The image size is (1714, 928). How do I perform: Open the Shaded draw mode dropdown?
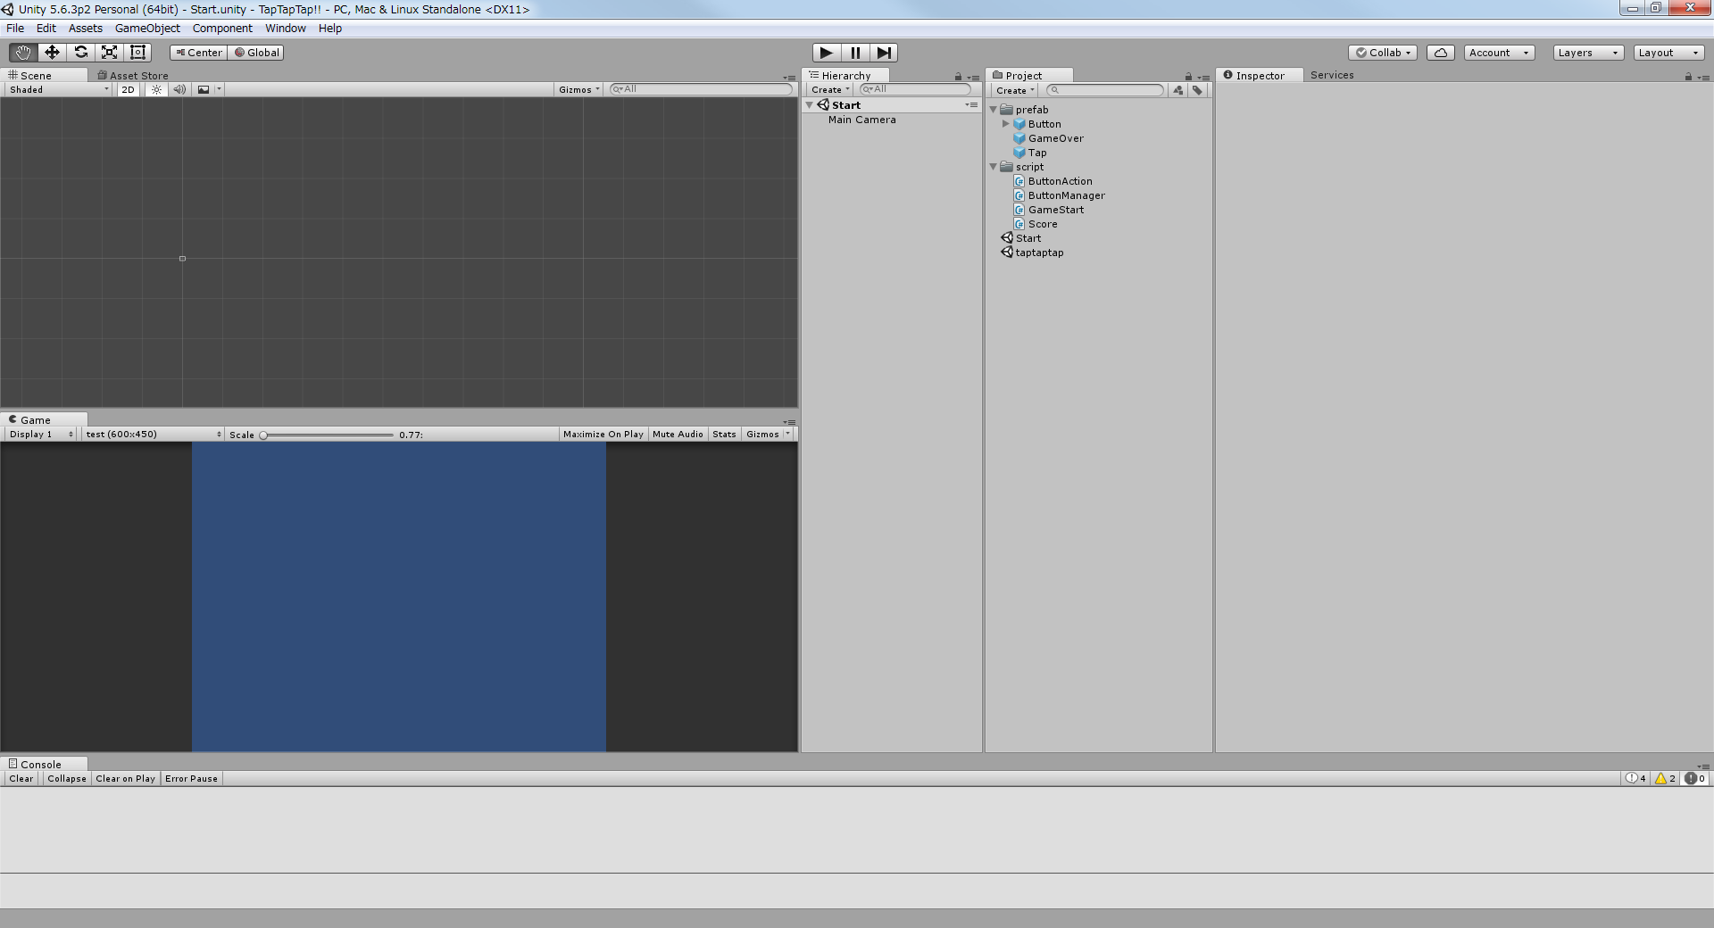[x=59, y=89]
